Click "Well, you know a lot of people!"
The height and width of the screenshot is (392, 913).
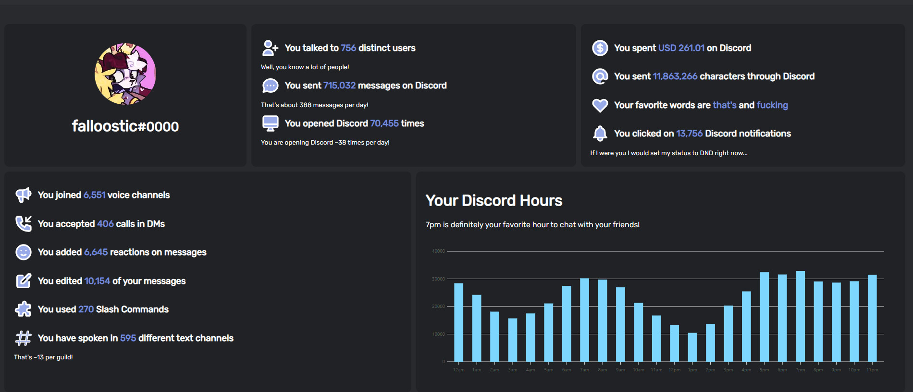click(305, 67)
